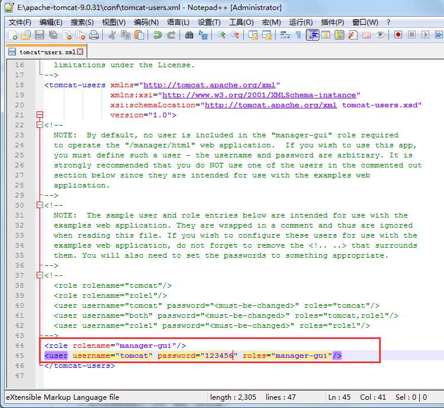Image resolution: width=444 pixels, height=408 pixels.
Task: Toggle synchronize horizontal scrolling icon
Action: 267,35
